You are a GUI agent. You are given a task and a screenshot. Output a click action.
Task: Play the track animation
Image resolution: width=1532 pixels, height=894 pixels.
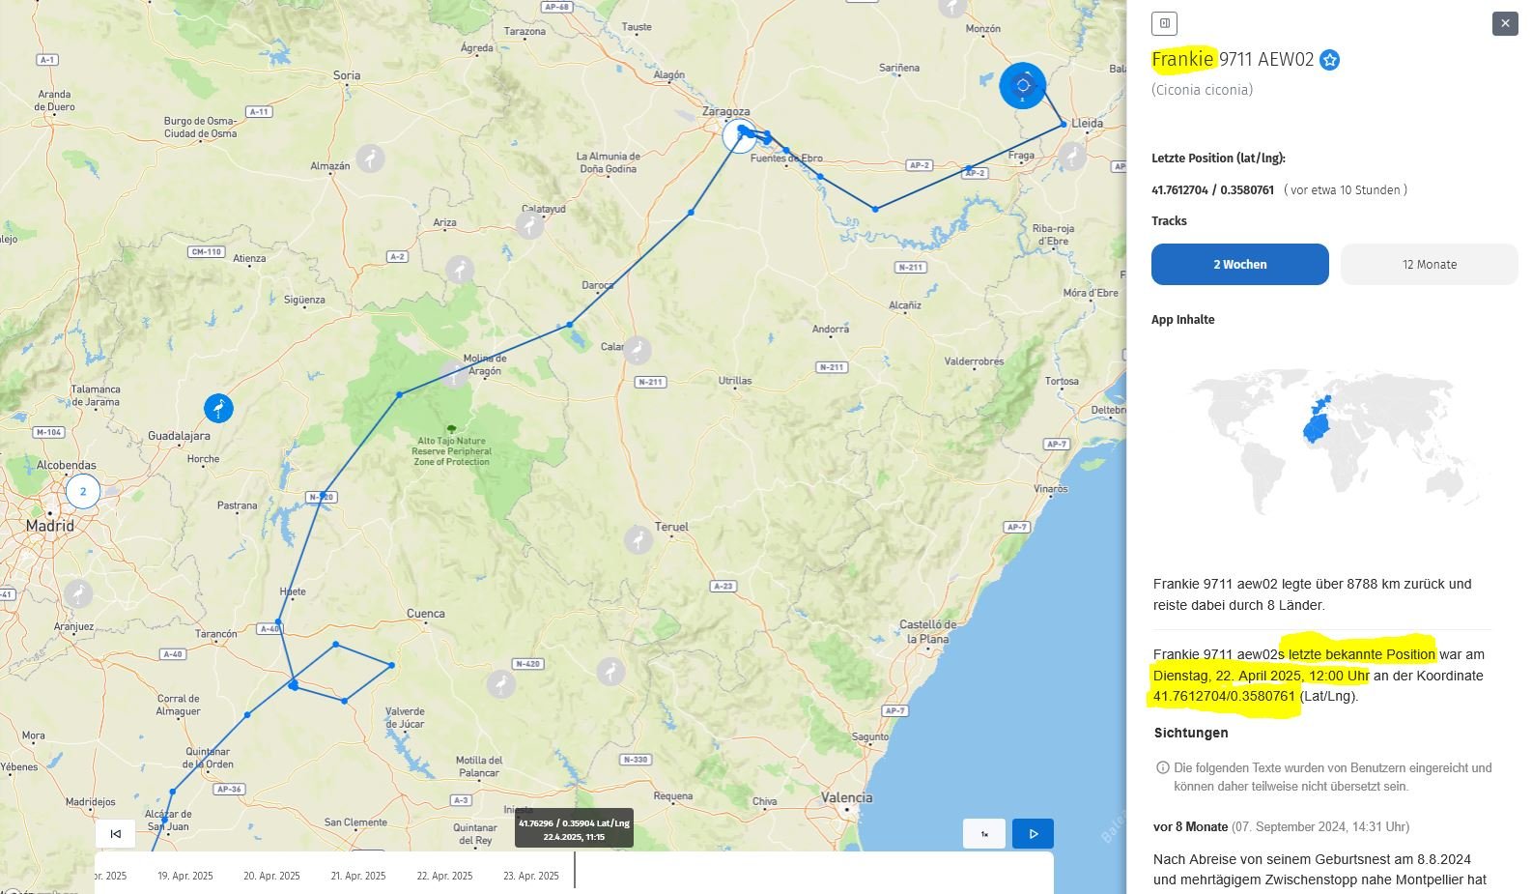click(x=1033, y=833)
